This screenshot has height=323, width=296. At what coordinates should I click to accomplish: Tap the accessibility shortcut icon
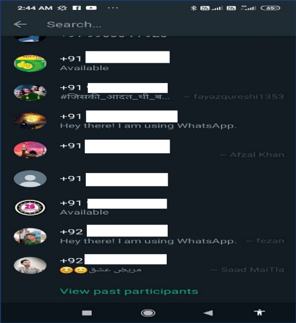tap(259, 312)
